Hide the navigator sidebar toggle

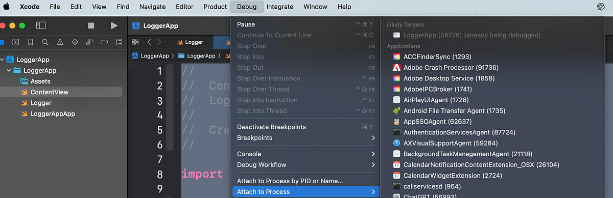[x=41, y=25]
